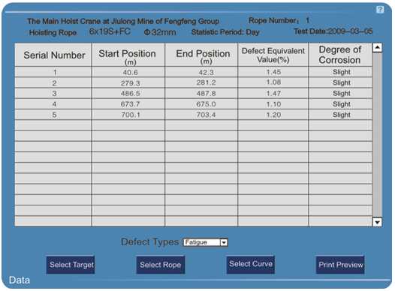Click the Defect Types label
This screenshot has height=291, width=395.
click(150, 242)
